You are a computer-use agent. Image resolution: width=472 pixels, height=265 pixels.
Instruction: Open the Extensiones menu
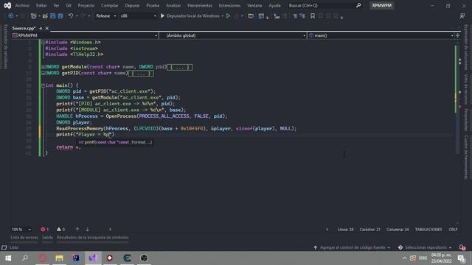(x=229, y=5)
